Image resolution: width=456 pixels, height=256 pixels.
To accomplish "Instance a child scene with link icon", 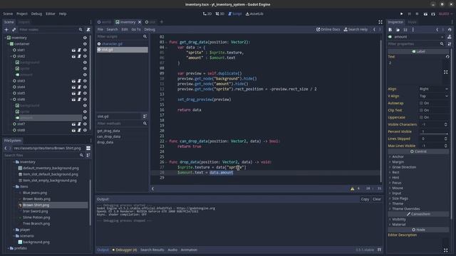I will pyautogui.click(x=14, y=30).
